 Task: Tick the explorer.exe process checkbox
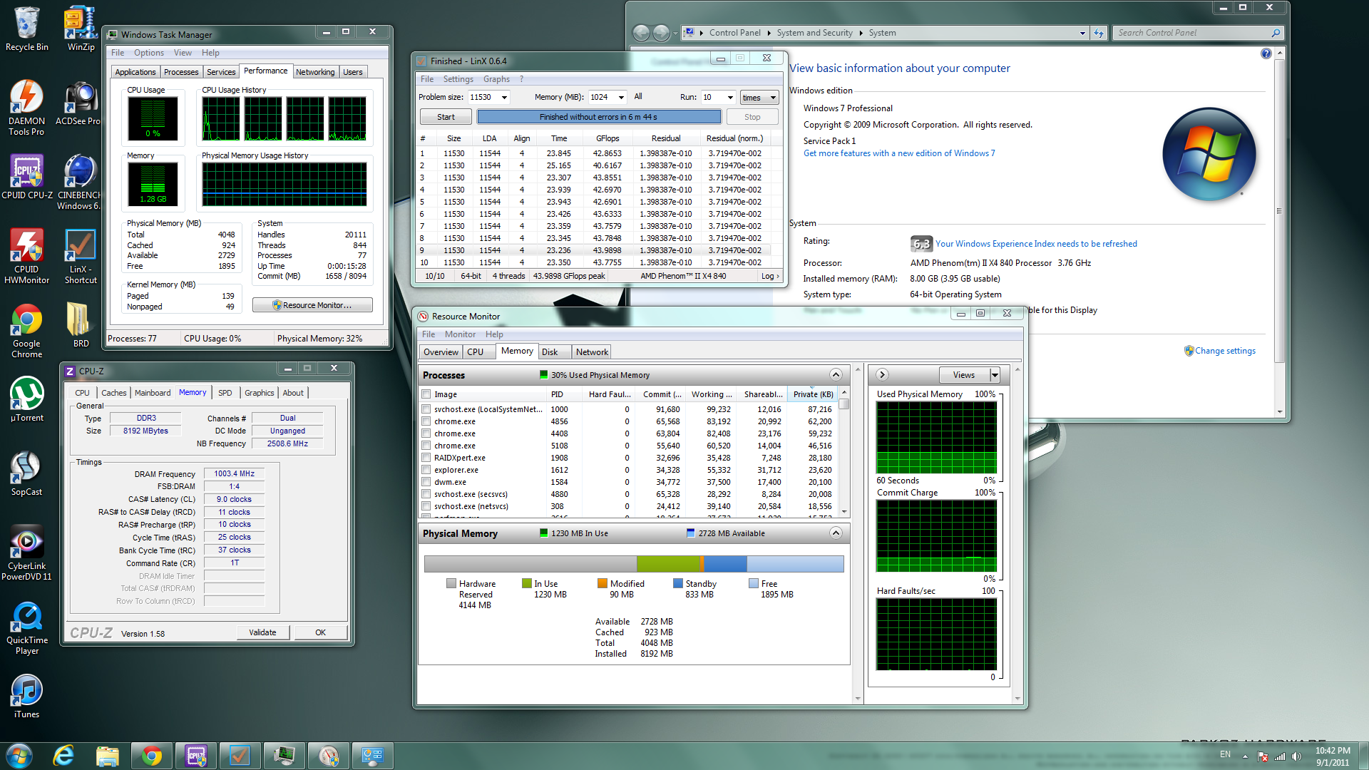pyautogui.click(x=426, y=470)
